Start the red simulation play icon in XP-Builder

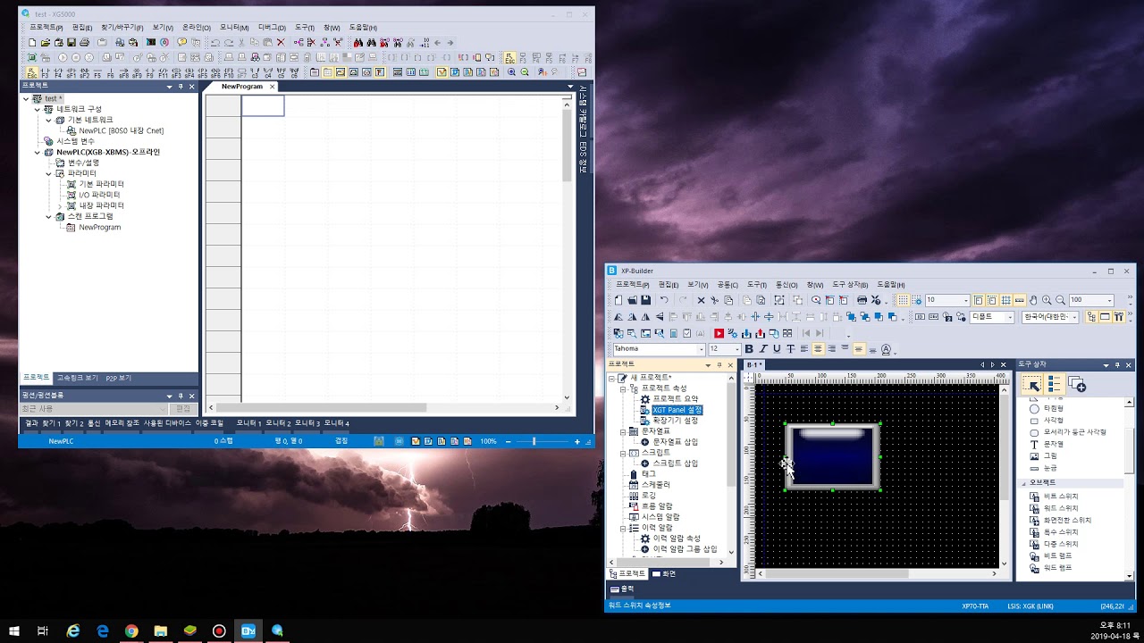pos(719,332)
